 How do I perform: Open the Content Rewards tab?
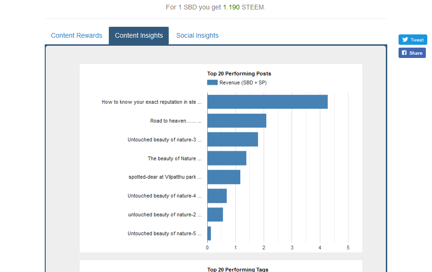pos(76,35)
